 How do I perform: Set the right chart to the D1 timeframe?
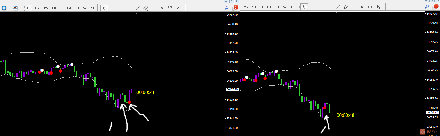point(277,7)
